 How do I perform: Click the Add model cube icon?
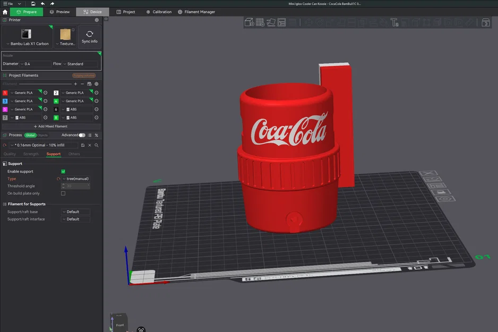click(249, 22)
